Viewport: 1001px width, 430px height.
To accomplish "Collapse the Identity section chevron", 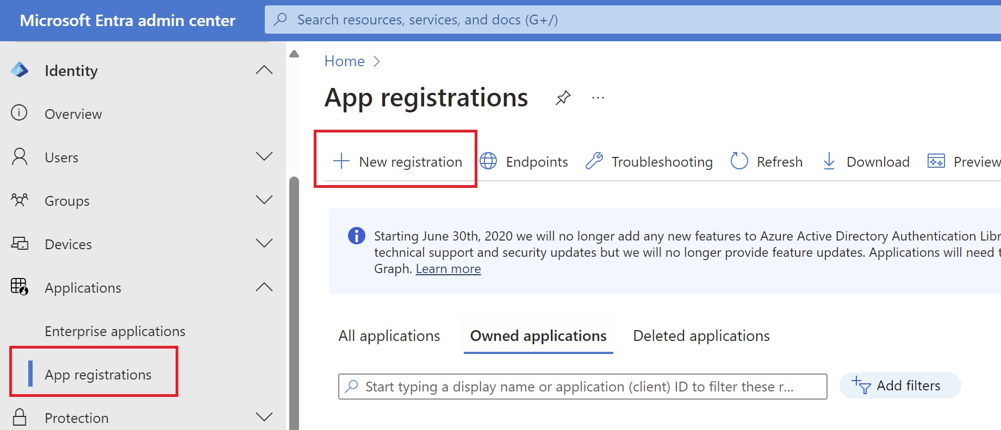I will [x=264, y=70].
